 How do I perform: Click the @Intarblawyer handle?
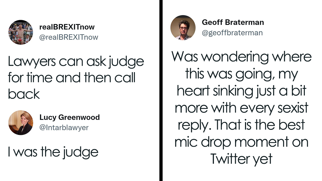tap(64, 127)
